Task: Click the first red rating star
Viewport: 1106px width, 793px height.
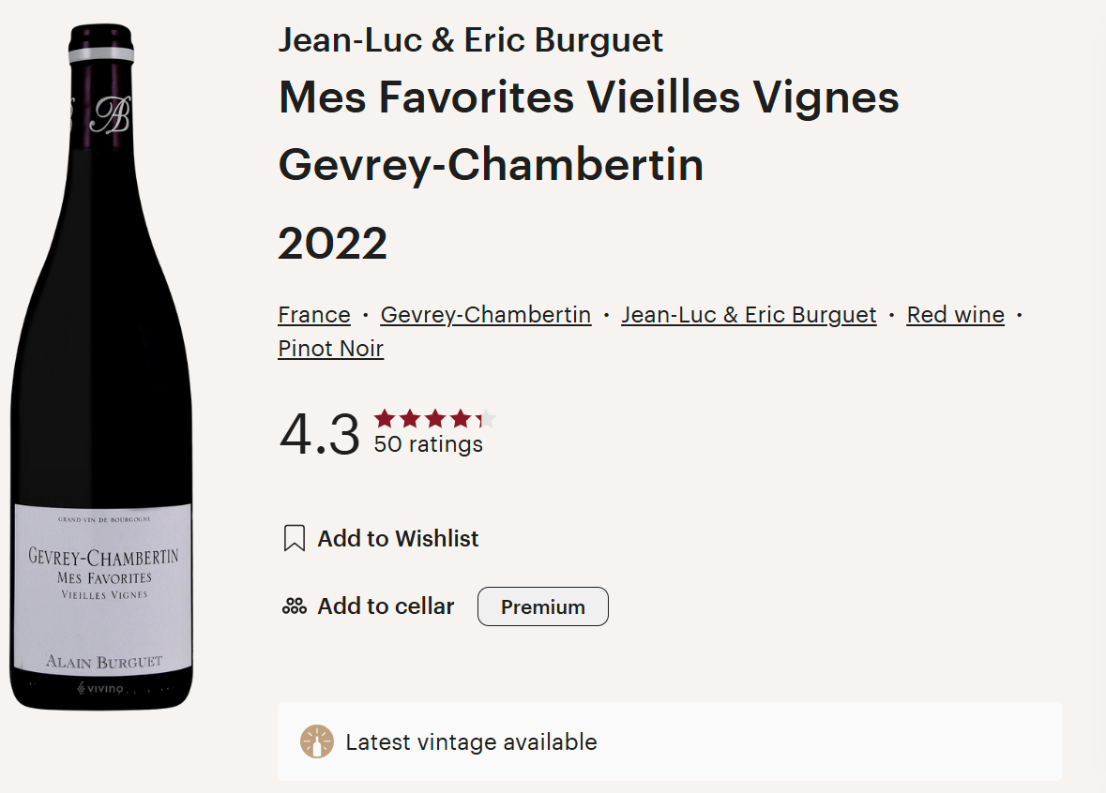Action: [385, 419]
